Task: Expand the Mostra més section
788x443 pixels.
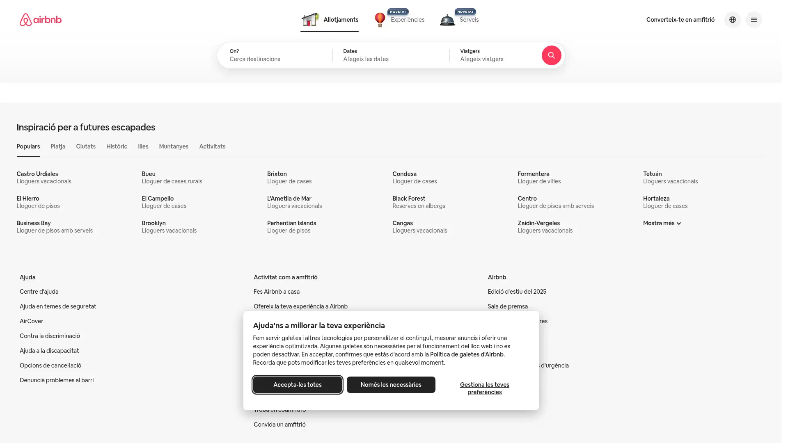Action: pos(661,223)
